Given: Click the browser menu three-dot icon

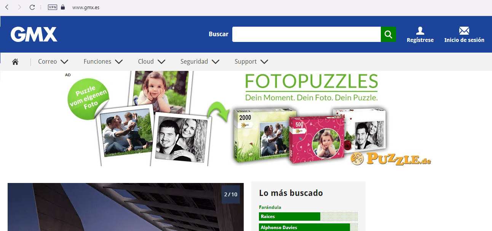Looking at the screenshot, I should point(41,7).
